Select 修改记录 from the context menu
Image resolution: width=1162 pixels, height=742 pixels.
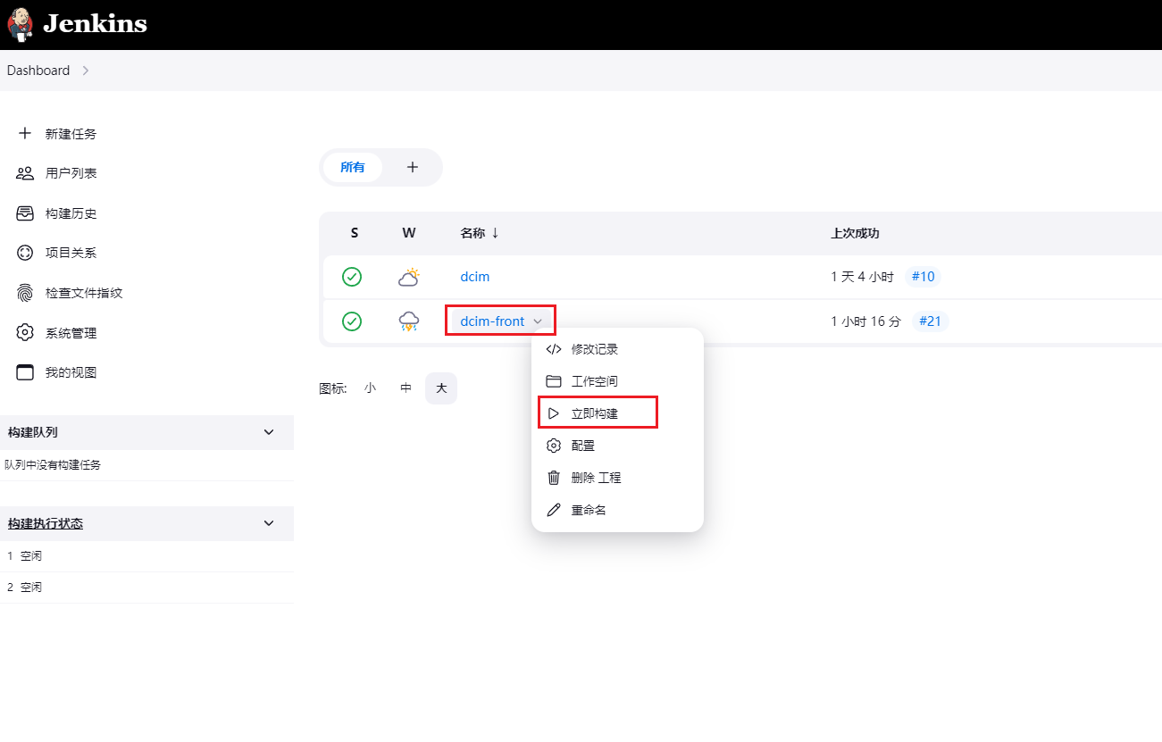(617, 349)
